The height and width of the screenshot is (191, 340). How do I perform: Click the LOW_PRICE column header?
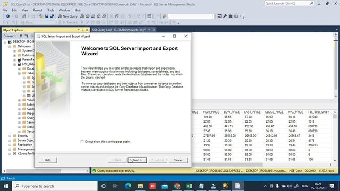coord(232,112)
